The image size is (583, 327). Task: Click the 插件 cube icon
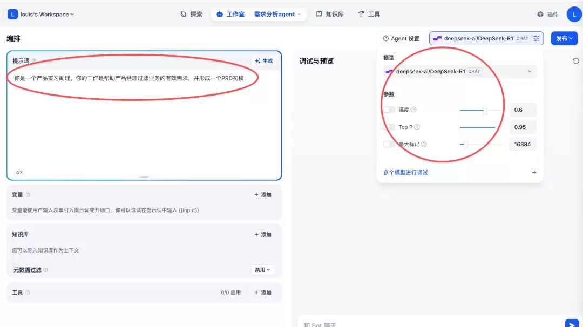540,14
